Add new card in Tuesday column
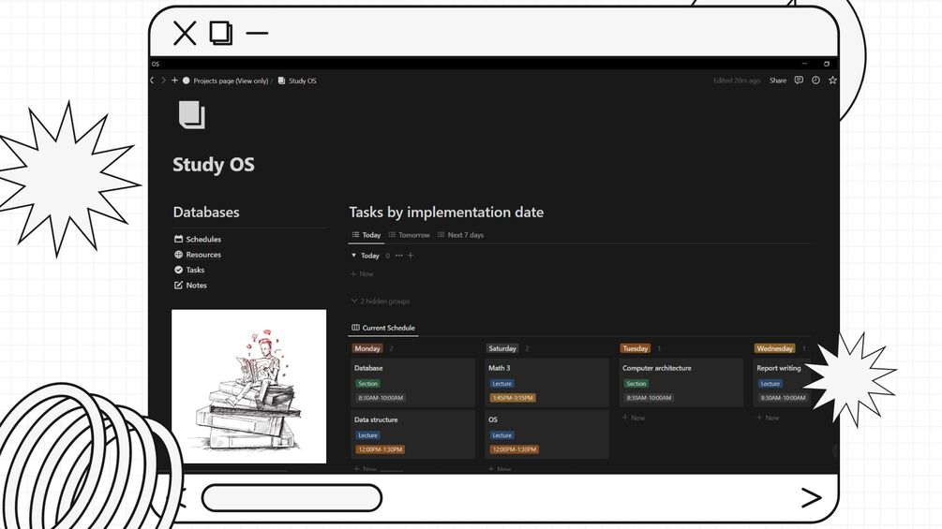The width and height of the screenshot is (942, 529). (634, 418)
